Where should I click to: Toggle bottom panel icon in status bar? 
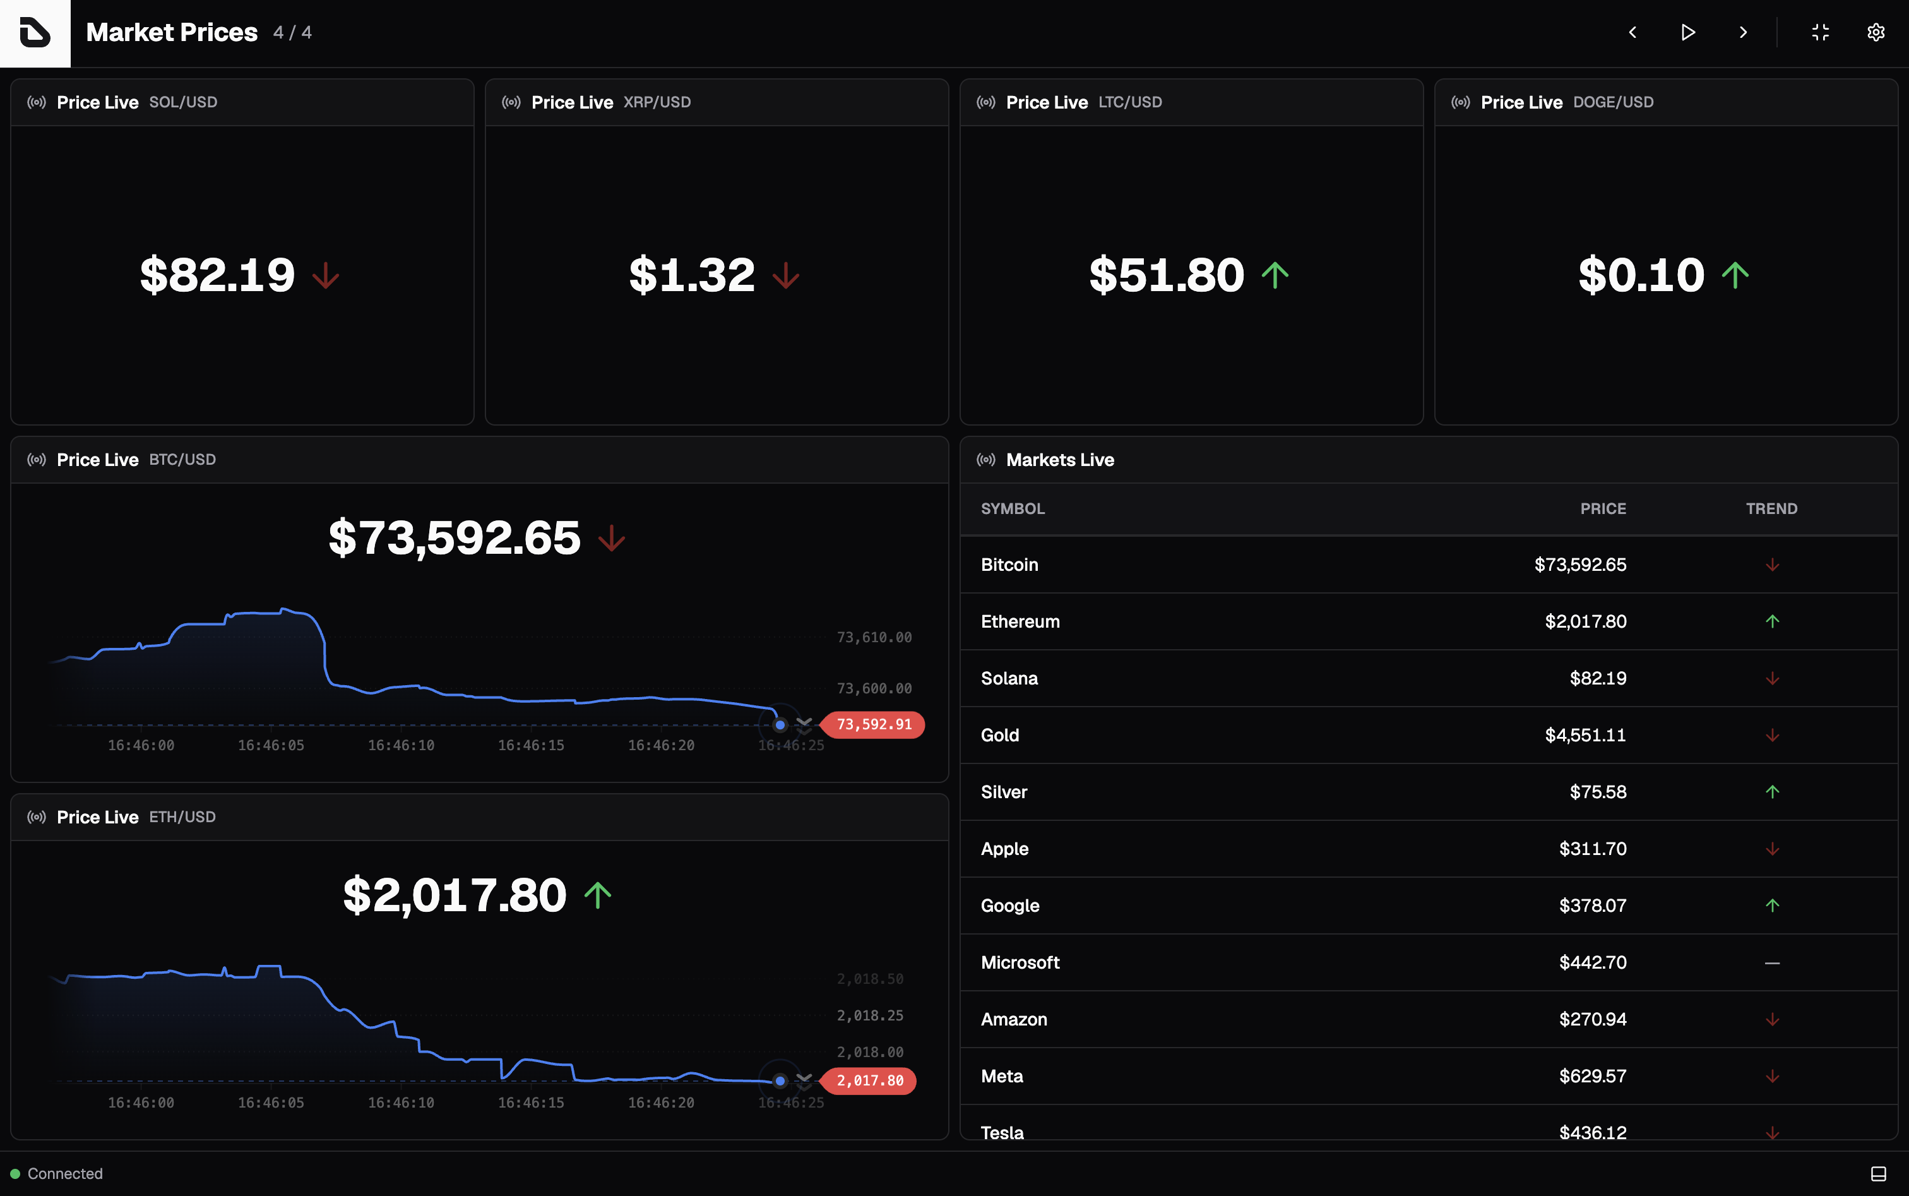click(1879, 1174)
